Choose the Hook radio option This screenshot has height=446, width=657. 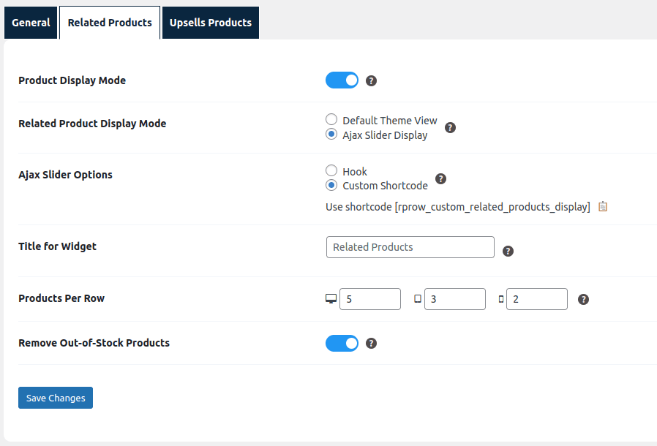point(331,171)
